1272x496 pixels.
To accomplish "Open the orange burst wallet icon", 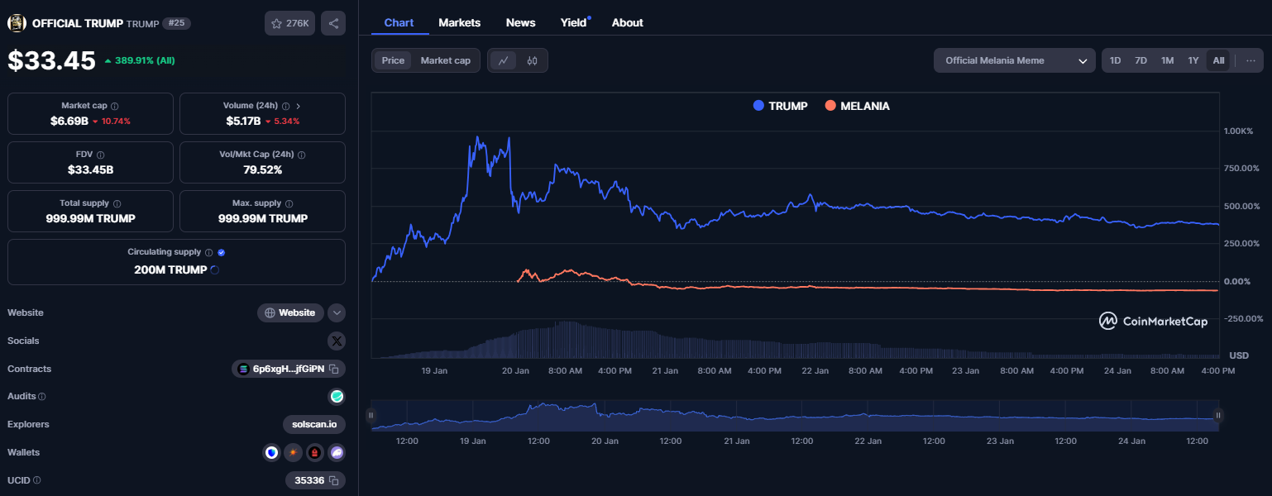I will click(293, 452).
